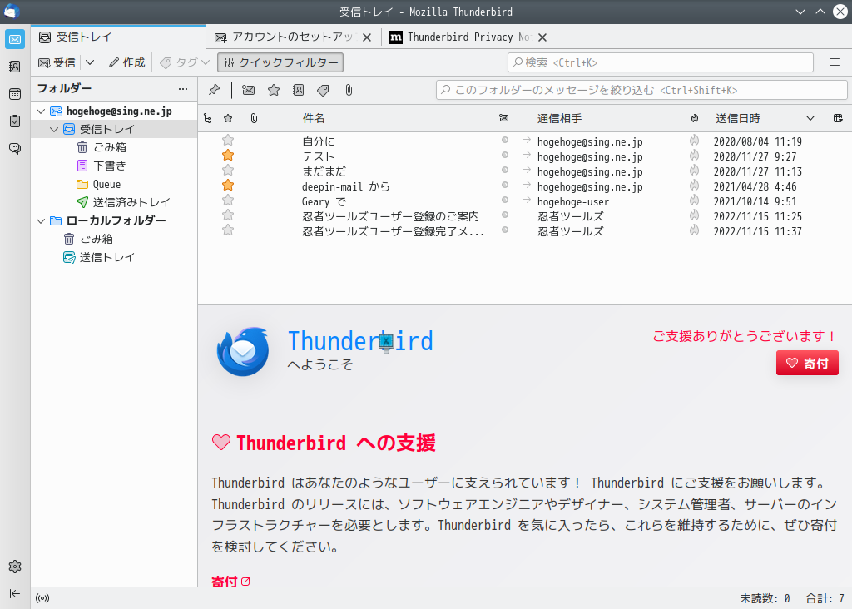852x609 pixels.
Task: Open Settings gear in the sidebar
Action: [15, 567]
